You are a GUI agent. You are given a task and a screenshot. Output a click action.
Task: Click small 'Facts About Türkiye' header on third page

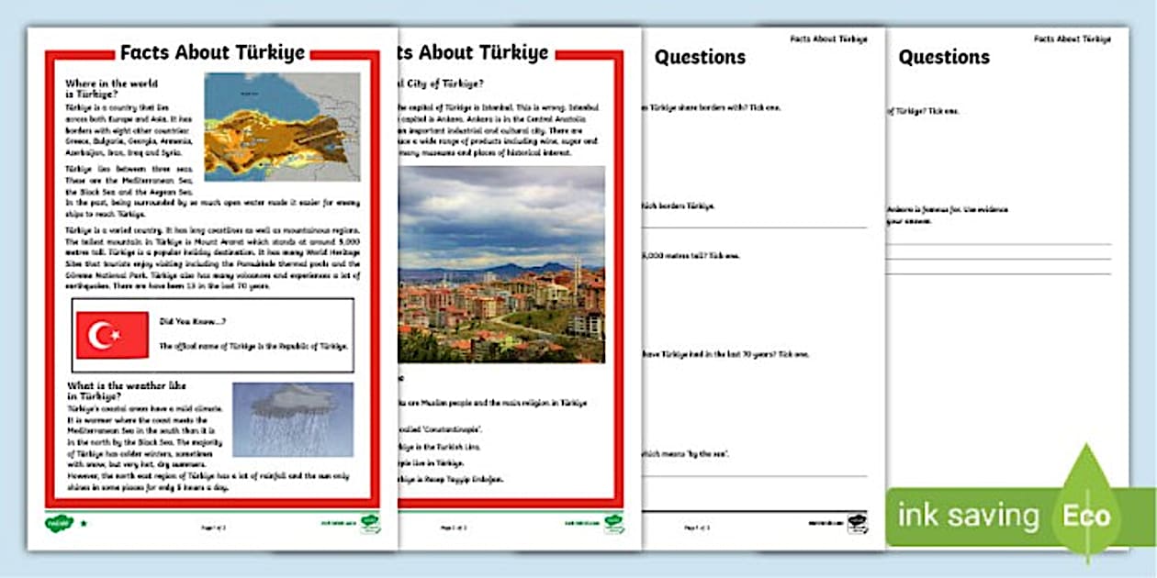pyautogui.click(x=828, y=39)
